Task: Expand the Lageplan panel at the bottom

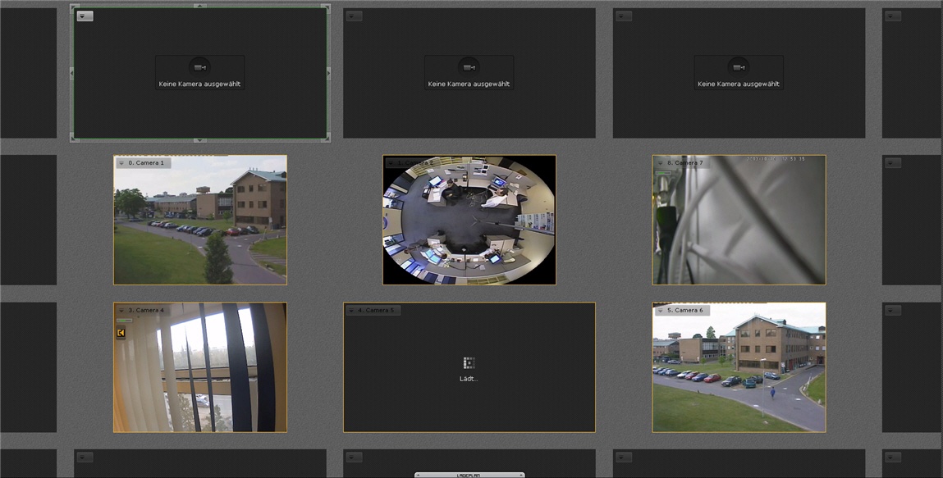Action: pyautogui.click(x=469, y=475)
